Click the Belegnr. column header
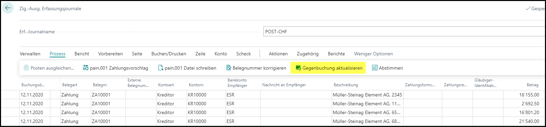Image resolution: width=546 pixels, height=127 pixels. tap(100, 85)
